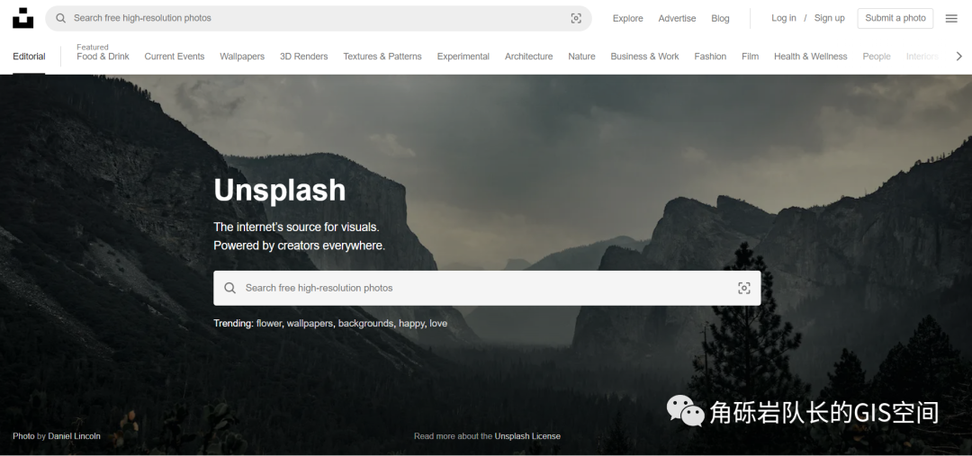The image size is (972, 456).
Task: Click the Photo credit link
Action: (x=23, y=436)
